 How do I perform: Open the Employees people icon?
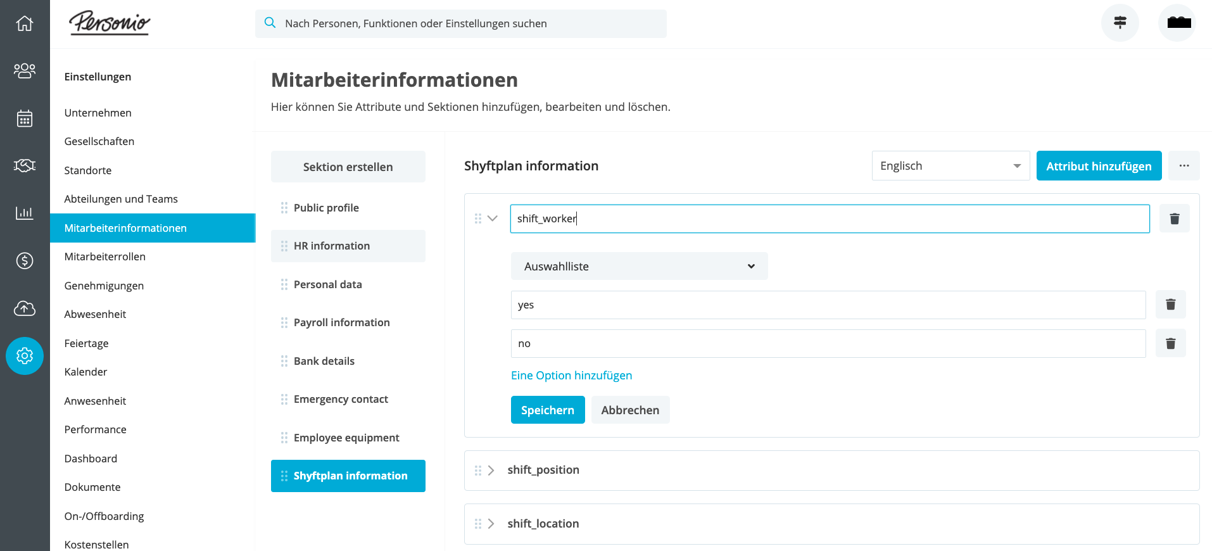(x=25, y=70)
